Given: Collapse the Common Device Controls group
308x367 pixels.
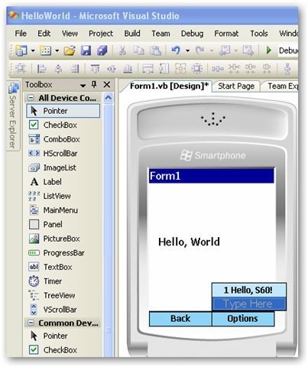Looking at the screenshot, I should point(31,323).
